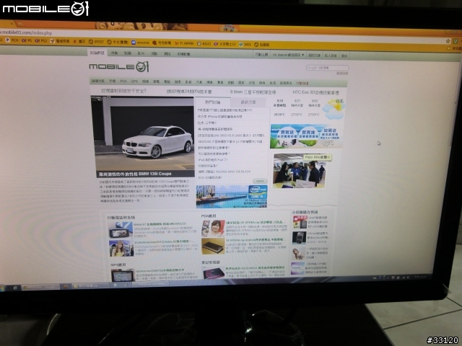Click the Nokia X7 article thumbnail
462x346 pixels.
click(x=120, y=230)
